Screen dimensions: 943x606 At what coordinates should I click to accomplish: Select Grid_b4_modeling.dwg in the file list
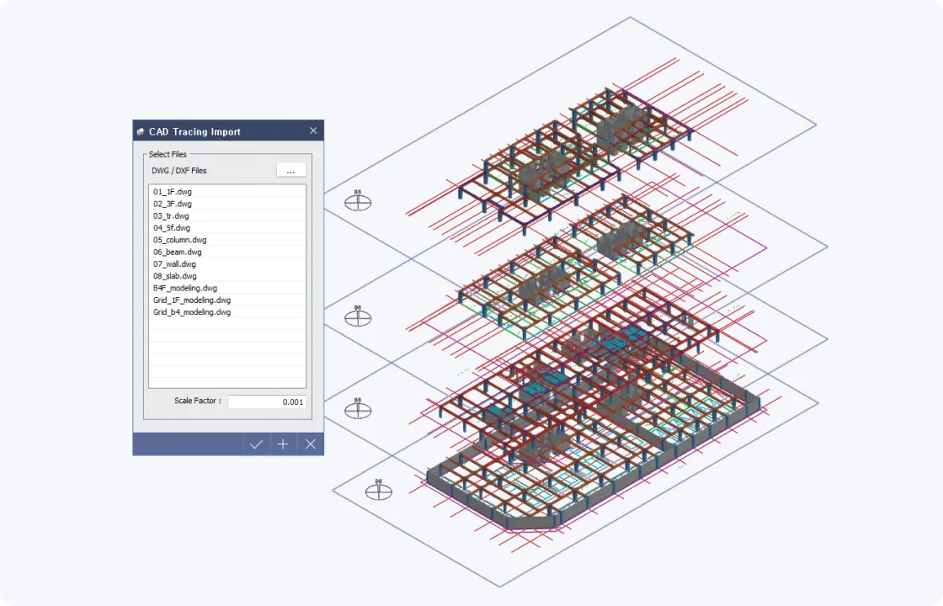coord(227,312)
